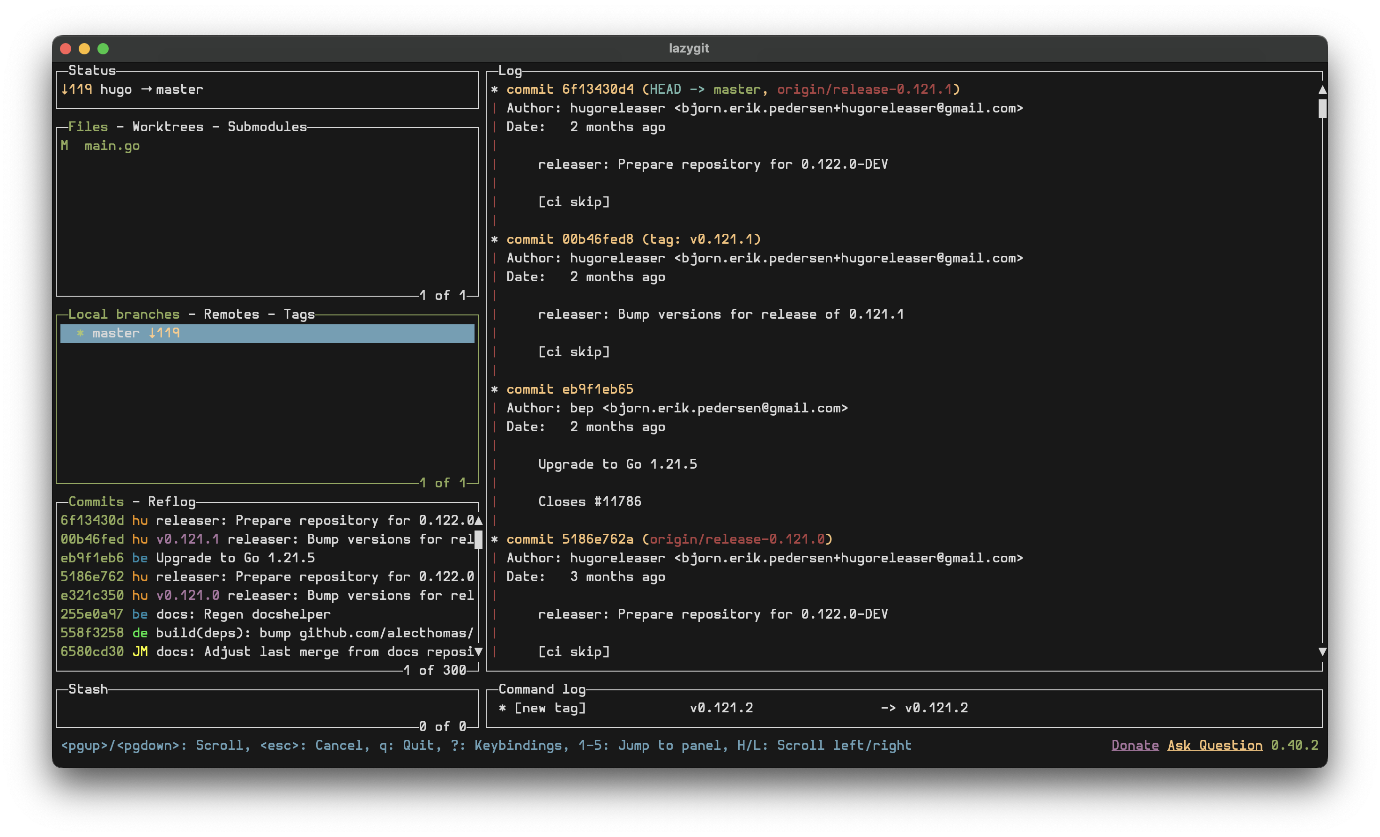This screenshot has height=837, width=1380.
Task: Select commit 255e0a97 docs: Regen docshelper
Action: 243,614
